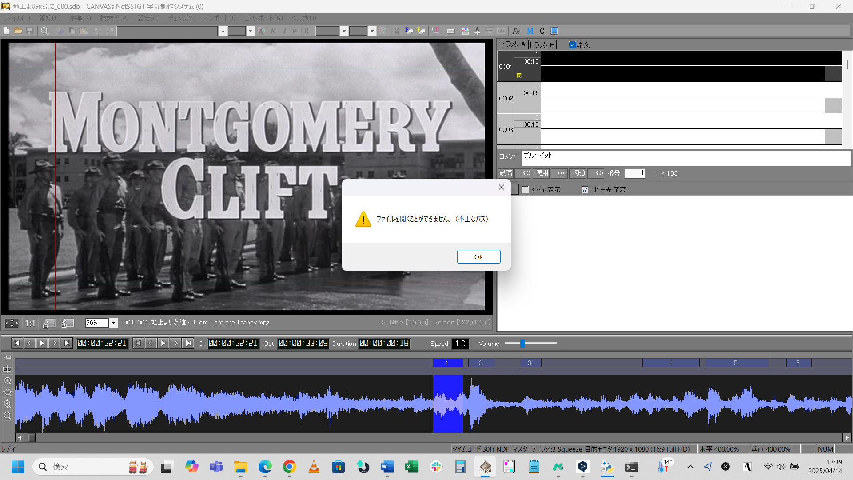The image size is (853, 480).
Task: Click the Windows Start button
Action: 18,467
